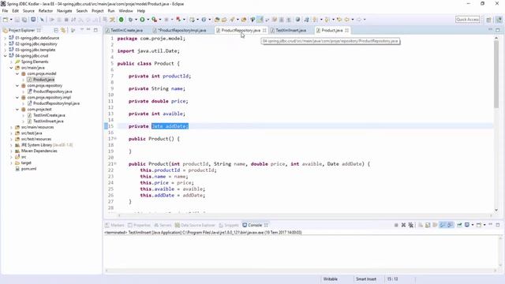Collapse the com.proje.model package
Image resolution: width=505 pixels, height=284 pixels.
17,73
